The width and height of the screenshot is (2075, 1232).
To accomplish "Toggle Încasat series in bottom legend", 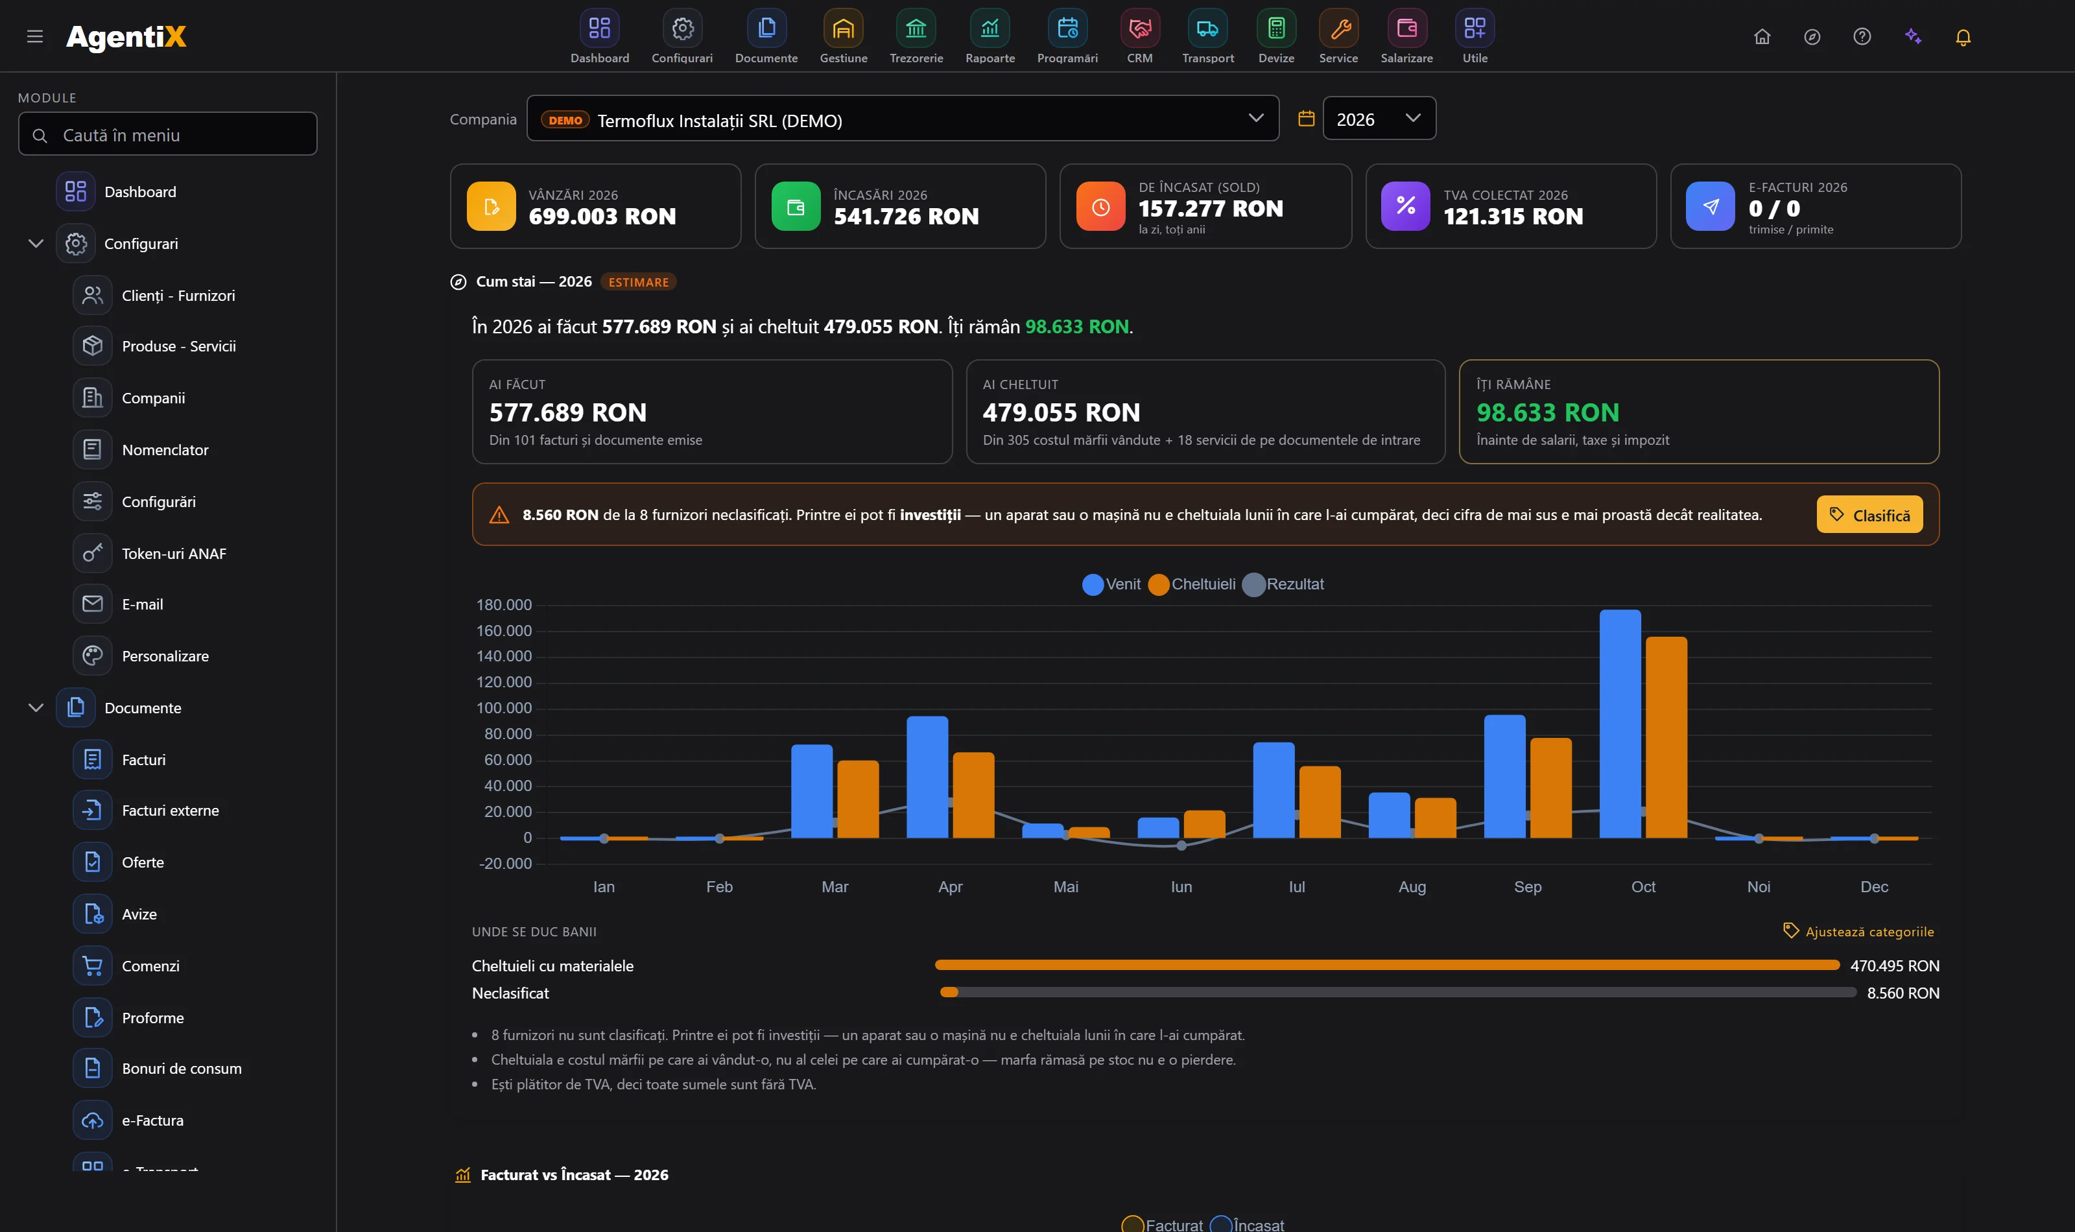I will [1248, 1224].
